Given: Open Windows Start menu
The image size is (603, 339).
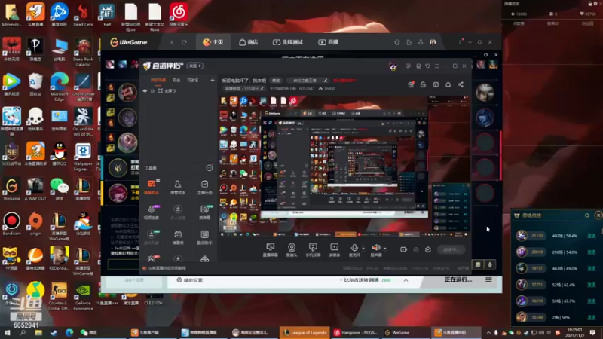Looking at the screenshot, I should tap(8, 333).
